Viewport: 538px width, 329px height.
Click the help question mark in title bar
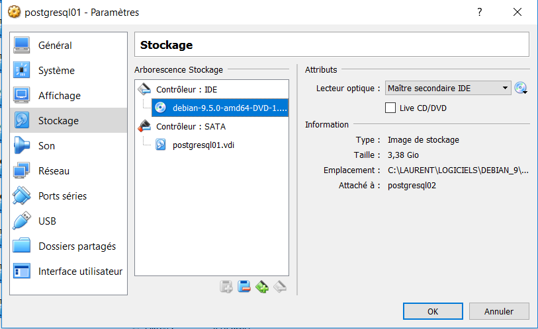pos(480,13)
